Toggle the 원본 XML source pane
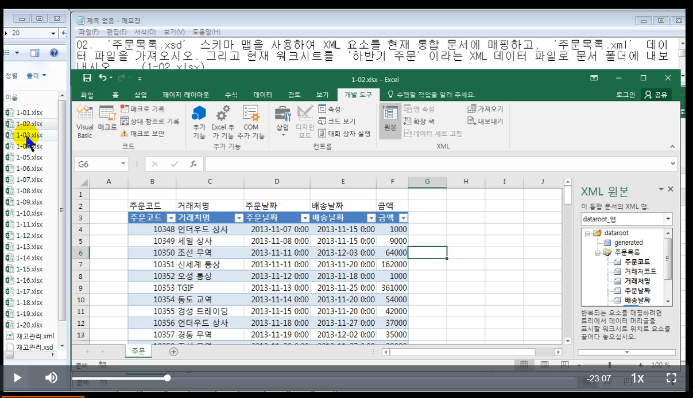Image resolution: width=693 pixels, height=398 pixels. [x=390, y=119]
